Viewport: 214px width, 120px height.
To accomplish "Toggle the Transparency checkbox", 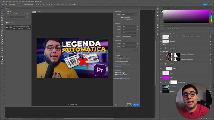I will [122, 17].
